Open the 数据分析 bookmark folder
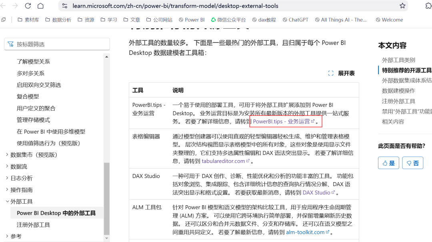The height and width of the screenshot is (242, 432). tap(58, 20)
